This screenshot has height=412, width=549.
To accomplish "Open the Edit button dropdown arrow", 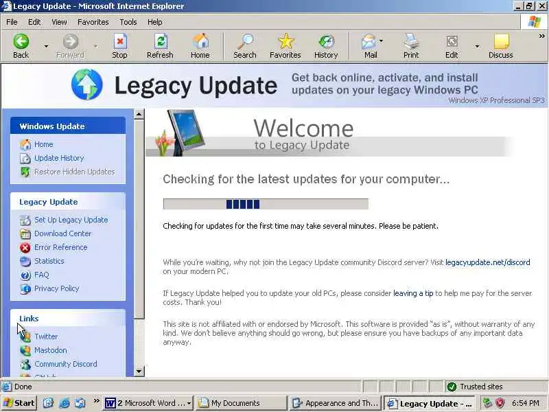I will [477, 46].
